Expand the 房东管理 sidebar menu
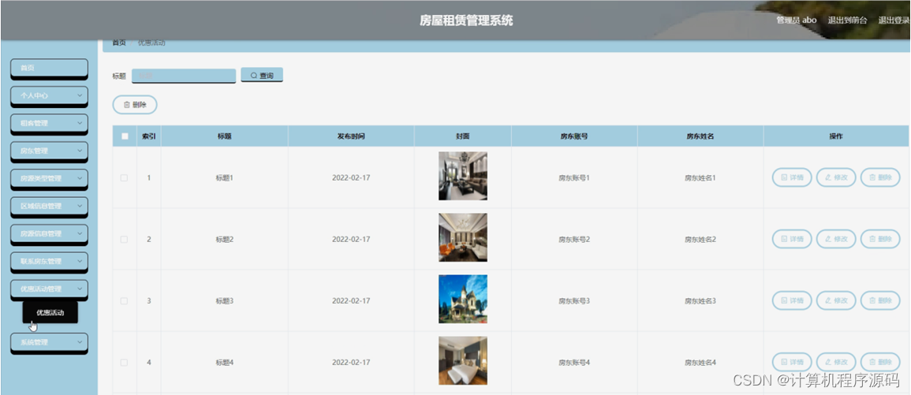The height and width of the screenshot is (395, 911). 50,151
